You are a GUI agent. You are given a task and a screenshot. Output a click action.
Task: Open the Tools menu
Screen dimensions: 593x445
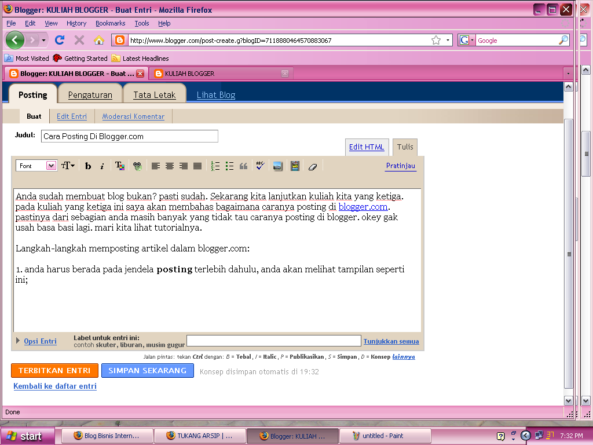click(142, 23)
